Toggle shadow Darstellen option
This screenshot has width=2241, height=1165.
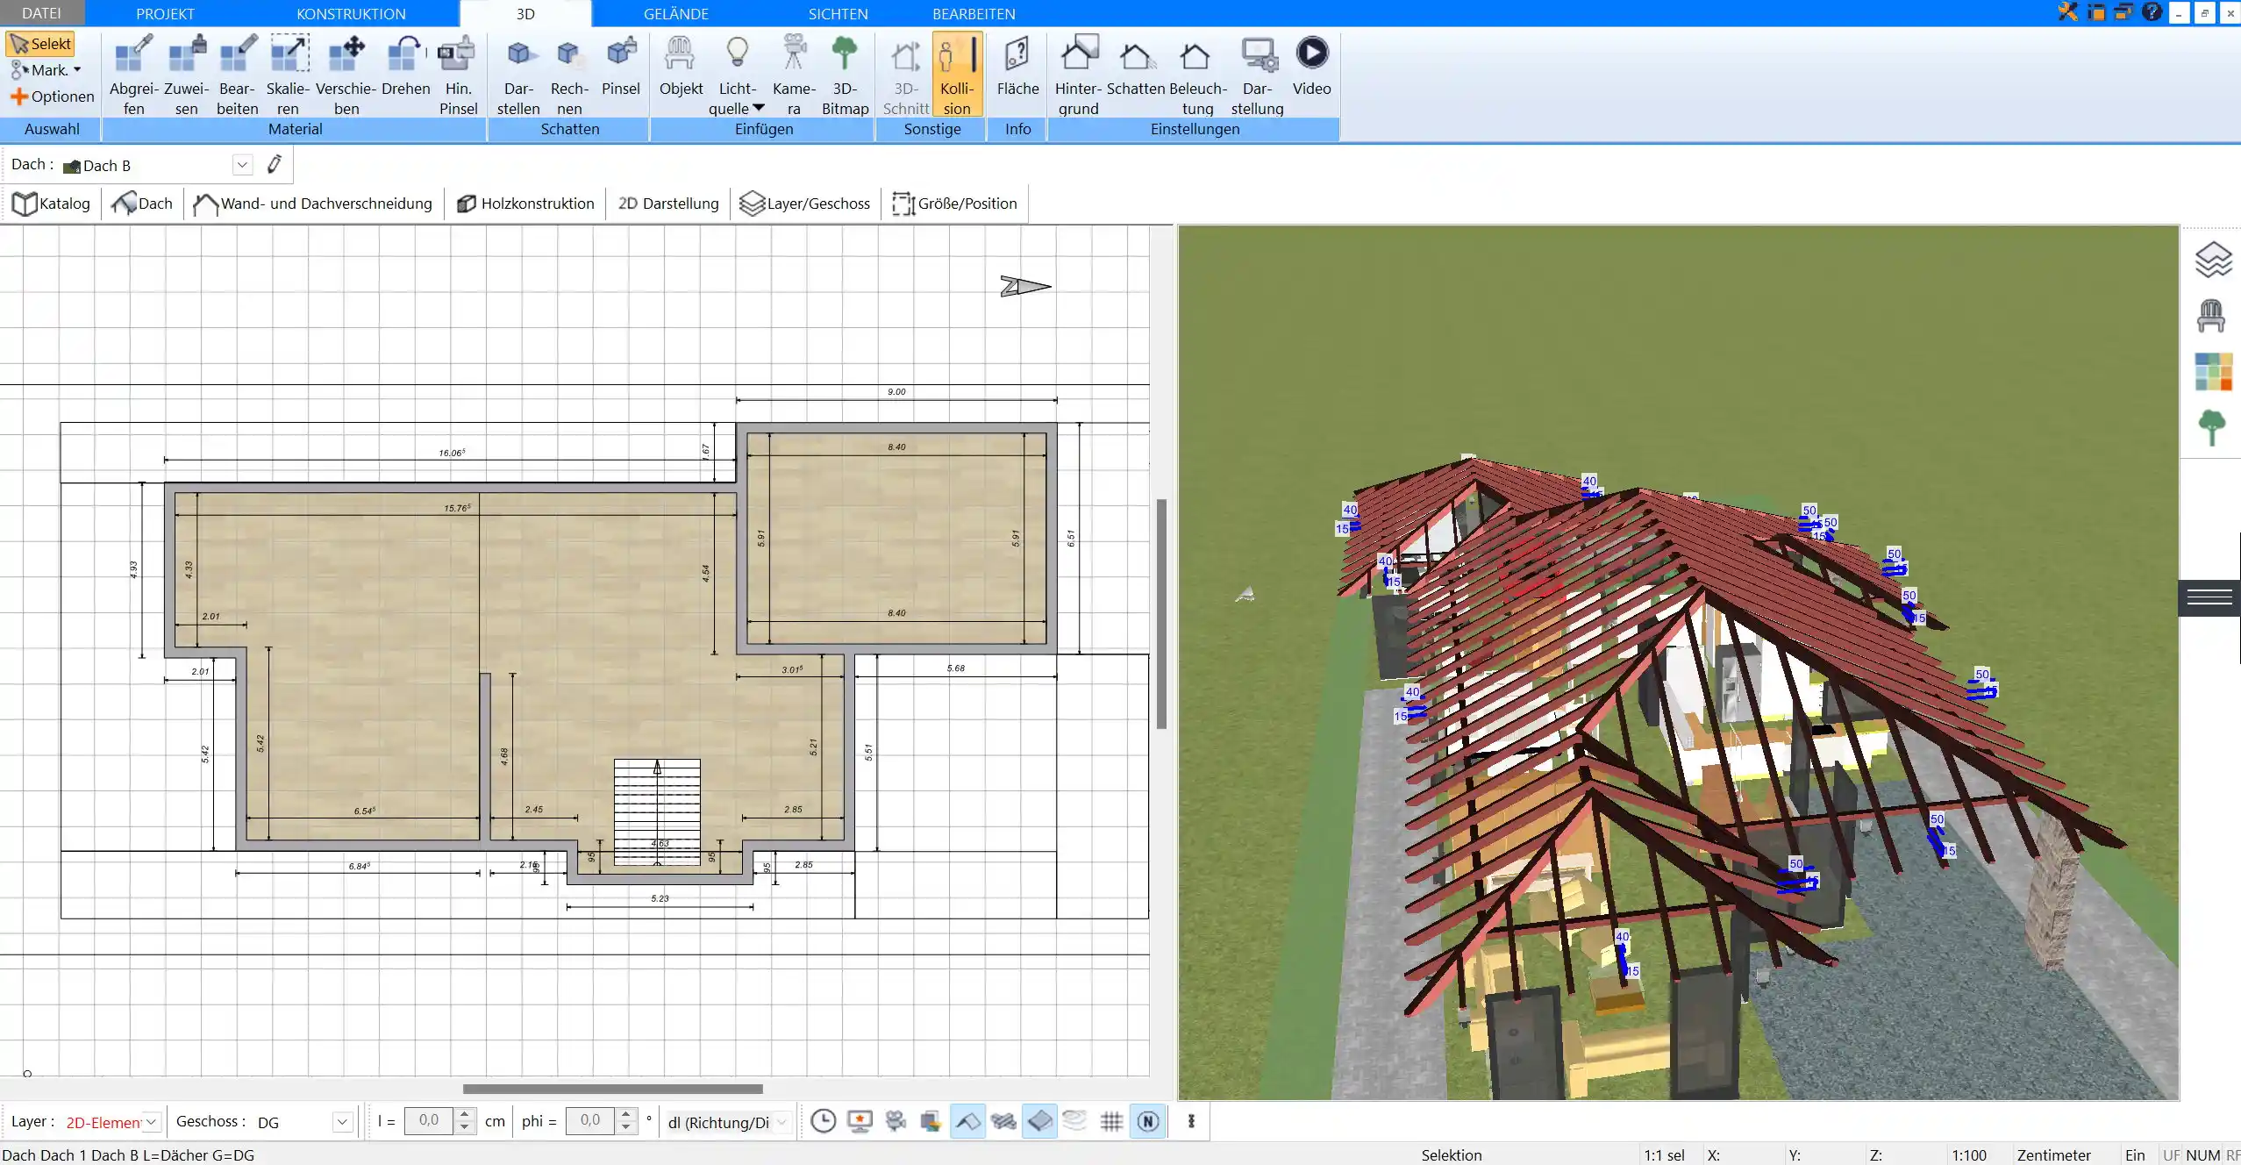coord(518,75)
